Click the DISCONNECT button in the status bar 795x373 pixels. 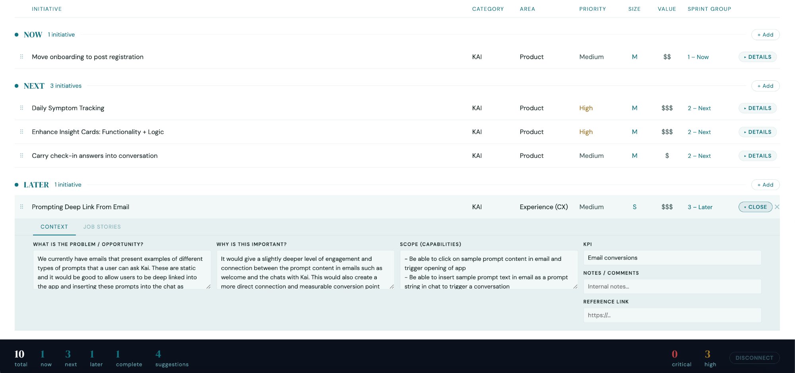point(754,357)
